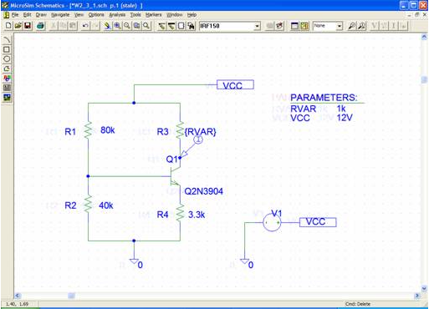Click the down arrow of the vertical scrollbar
The width and height of the screenshot is (429, 309).
[424, 289]
